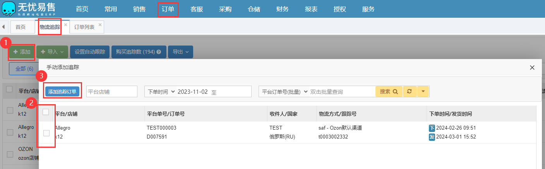
Task: Click the 购买追踪数 (194) button
Action: 139,52
